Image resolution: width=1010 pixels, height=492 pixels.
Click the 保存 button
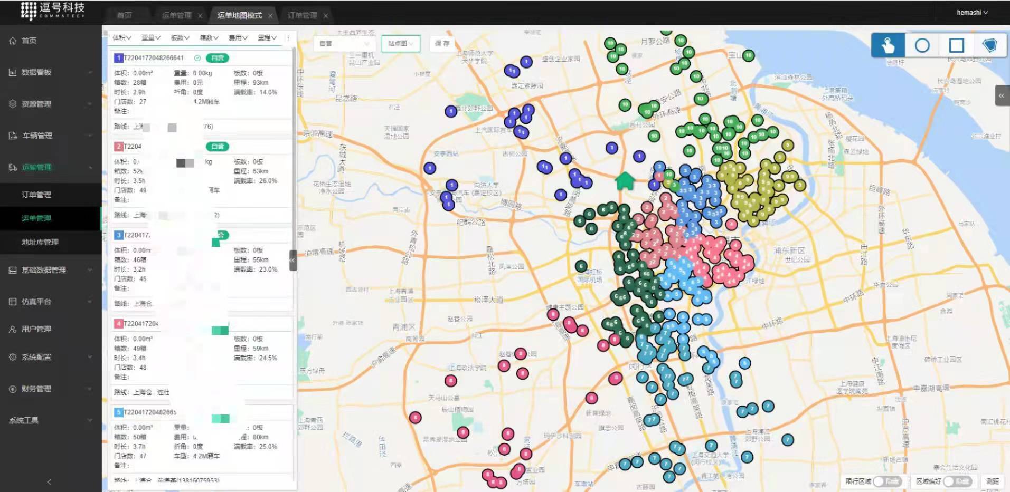[x=442, y=44]
